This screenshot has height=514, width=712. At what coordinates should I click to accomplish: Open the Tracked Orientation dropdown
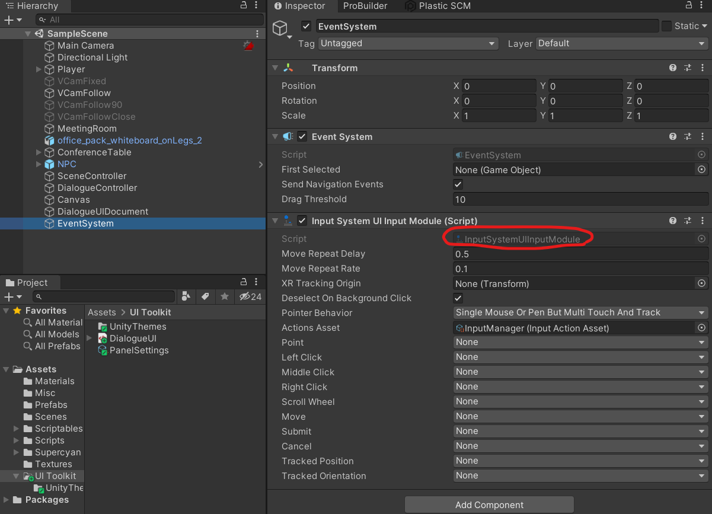581,475
